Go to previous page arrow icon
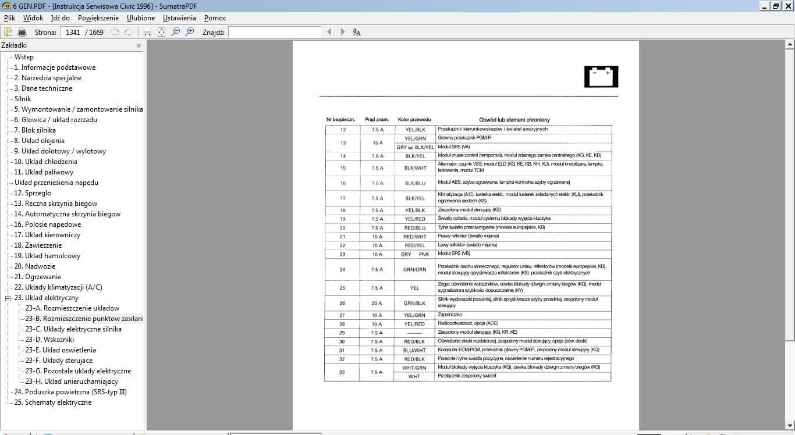The width and height of the screenshot is (795, 435). pos(115,32)
